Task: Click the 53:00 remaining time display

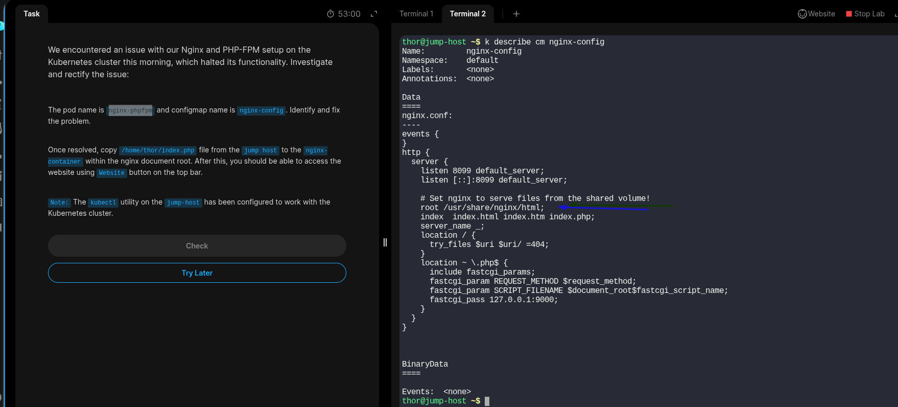Action: coord(349,14)
